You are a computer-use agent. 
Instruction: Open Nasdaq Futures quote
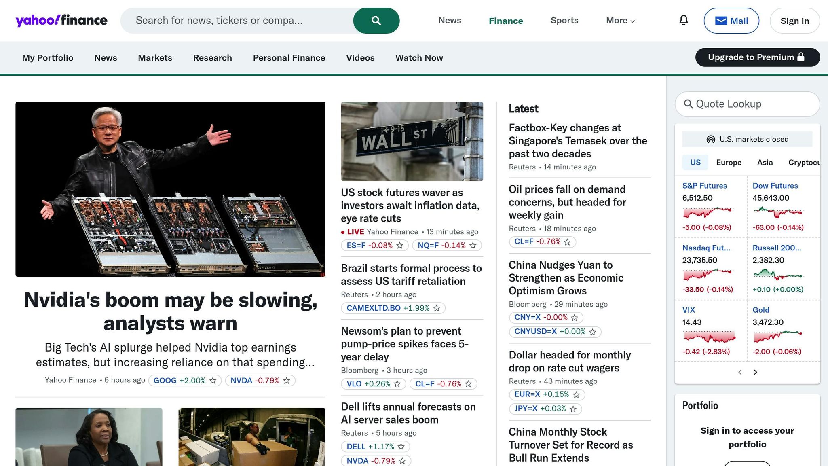click(x=706, y=248)
